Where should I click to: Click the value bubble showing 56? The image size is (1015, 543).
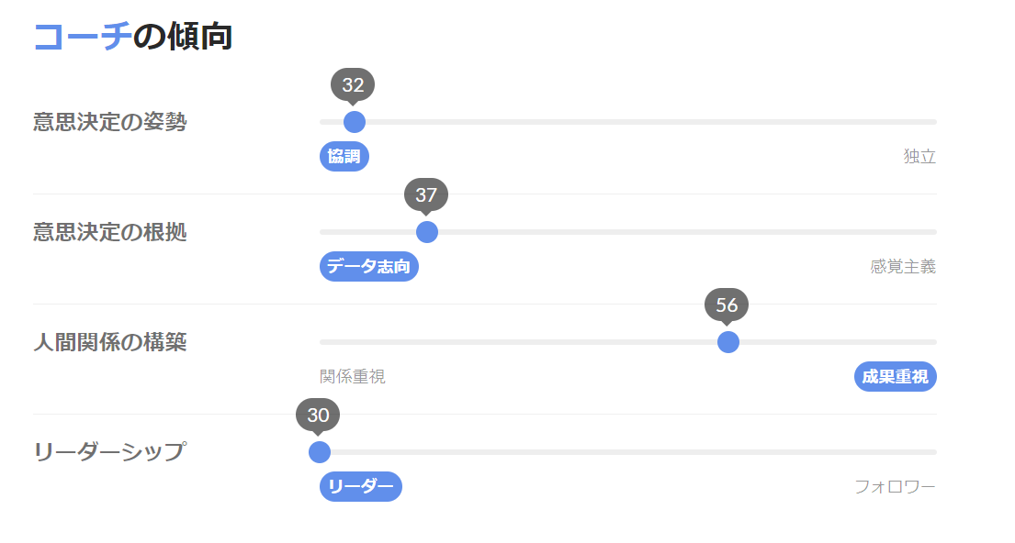point(727,305)
